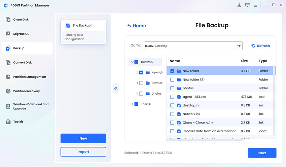
Task: Click the Import button
Action: [x=83, y=152]
